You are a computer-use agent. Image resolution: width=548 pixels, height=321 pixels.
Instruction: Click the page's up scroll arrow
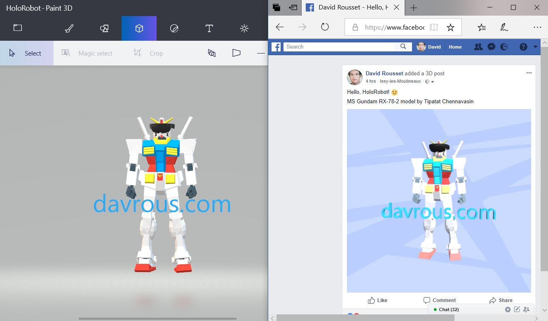pos(545,43)
